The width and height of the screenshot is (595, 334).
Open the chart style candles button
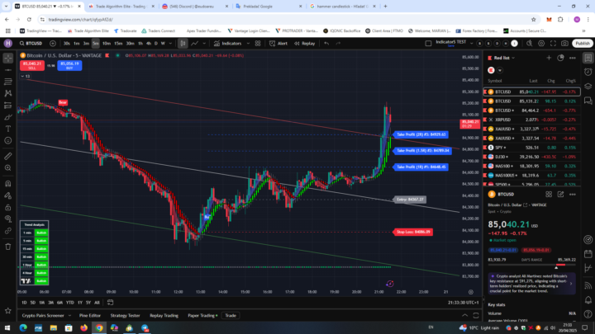point(183,44)
